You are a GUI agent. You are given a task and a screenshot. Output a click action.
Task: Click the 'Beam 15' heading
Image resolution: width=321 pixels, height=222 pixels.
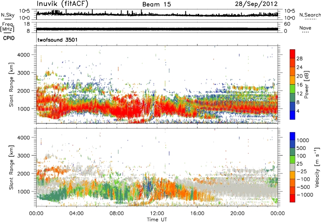[156, 4]
